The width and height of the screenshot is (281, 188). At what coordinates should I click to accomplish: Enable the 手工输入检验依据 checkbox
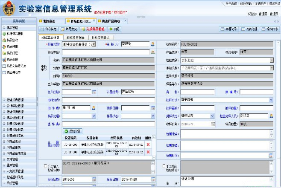(46, 166)
